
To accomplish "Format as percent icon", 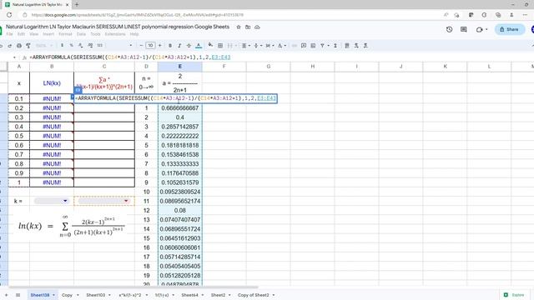I will pyautogui.click(x=71, y=46).
